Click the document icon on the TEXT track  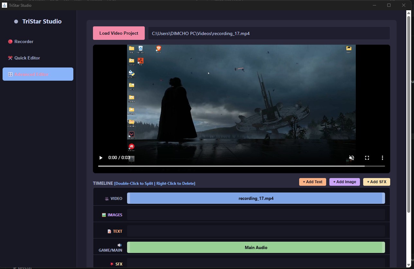[109, 231]
